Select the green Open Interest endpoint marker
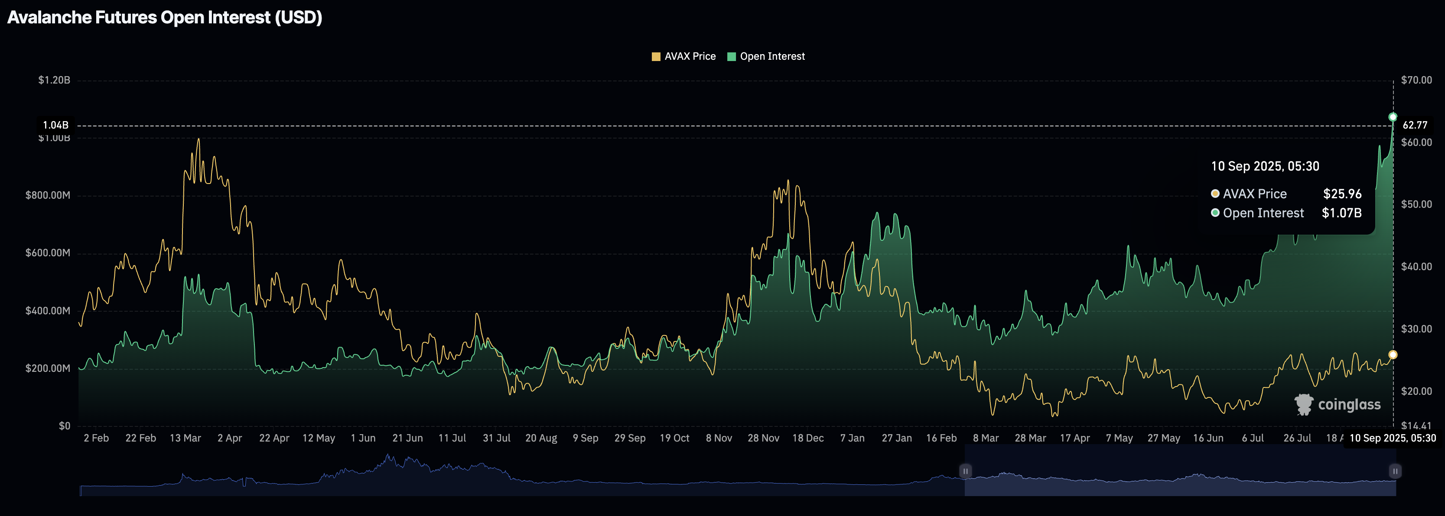The width and height of the screenshot is (1445, 516). pos(1393,117)
